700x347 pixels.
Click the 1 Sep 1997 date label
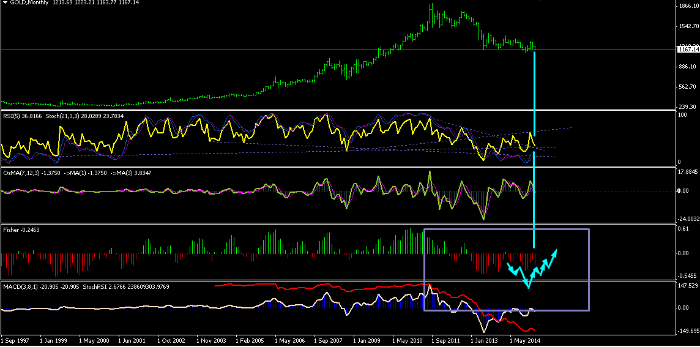click(16, 341)
